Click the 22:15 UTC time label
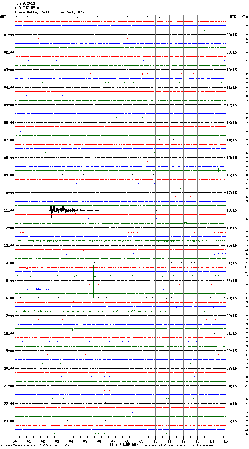Screen dimensions: 249x449 [x=232, y=281]
